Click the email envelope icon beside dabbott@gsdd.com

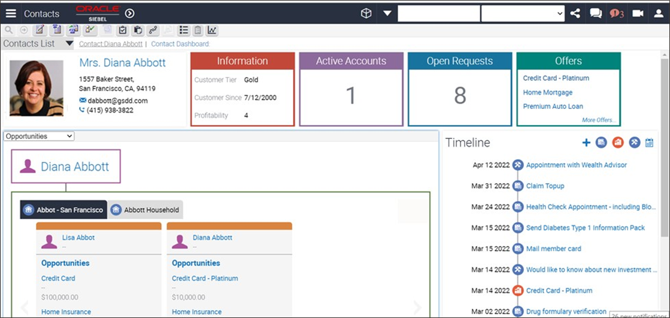pos(83,101)
